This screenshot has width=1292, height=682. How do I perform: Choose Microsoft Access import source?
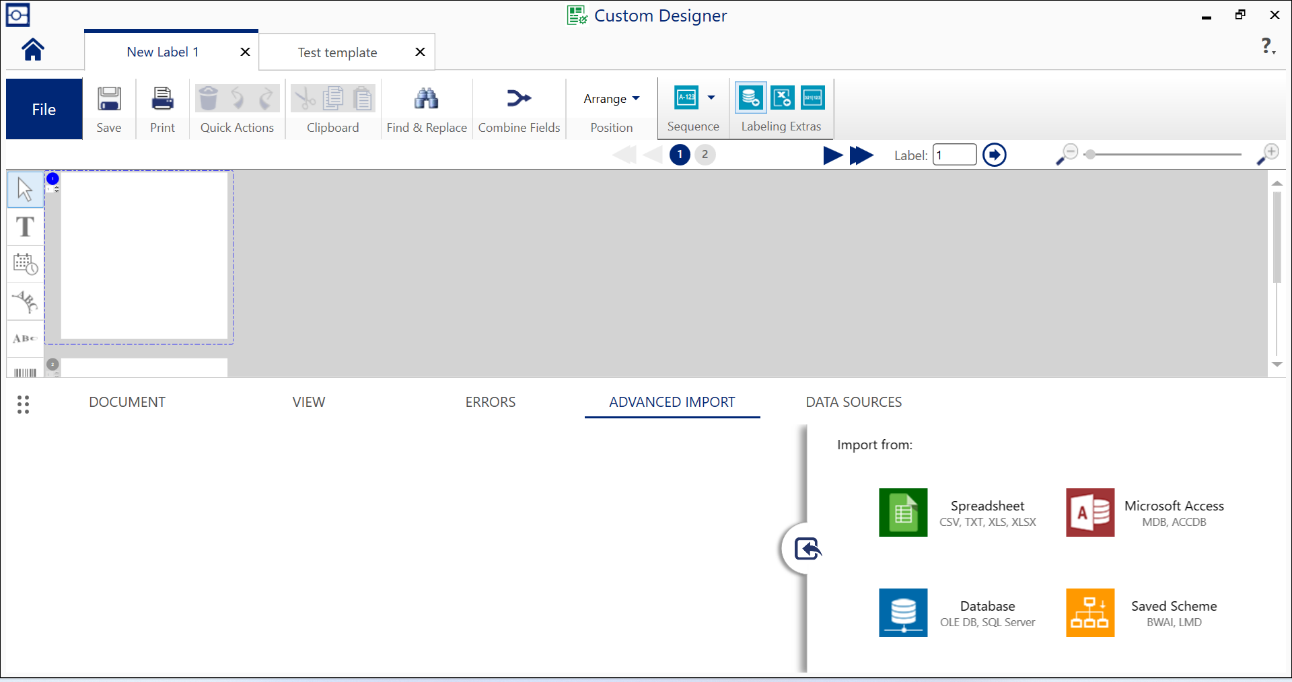(1090, 513)
